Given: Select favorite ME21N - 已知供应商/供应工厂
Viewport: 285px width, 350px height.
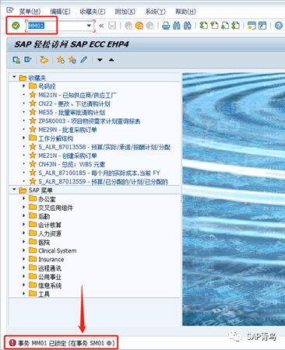Looking at the screenshot, I should click(77, 95).
